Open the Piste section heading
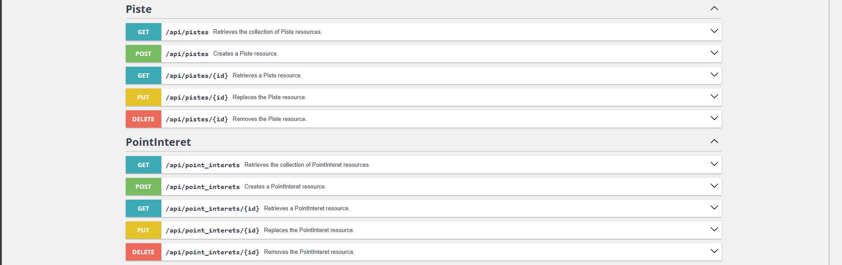 [x=139, y=9]
